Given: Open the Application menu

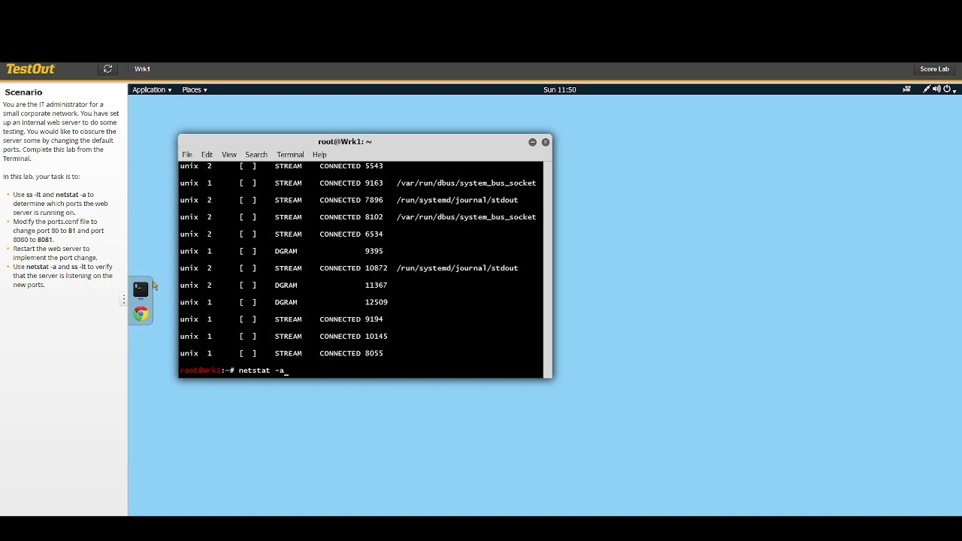Looking at the screenshot, I should [152, 89].
